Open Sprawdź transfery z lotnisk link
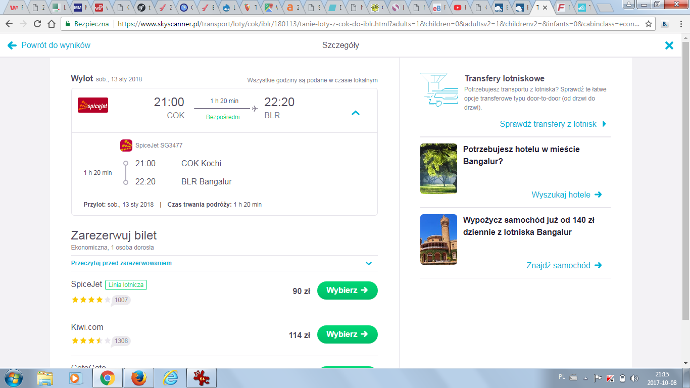Image resolution: width=690 pixels, height=388 pixels. coord(553,124)
